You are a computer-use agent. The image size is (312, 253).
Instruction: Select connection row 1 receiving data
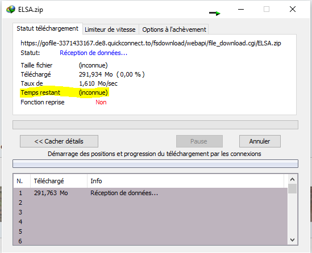(x=151, y=193)
